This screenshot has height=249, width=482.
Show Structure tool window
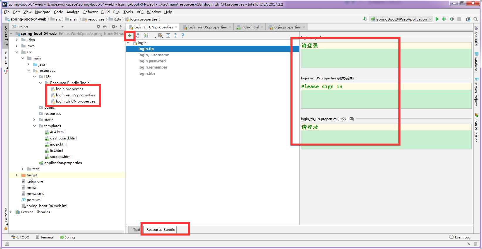pos(6,62)
